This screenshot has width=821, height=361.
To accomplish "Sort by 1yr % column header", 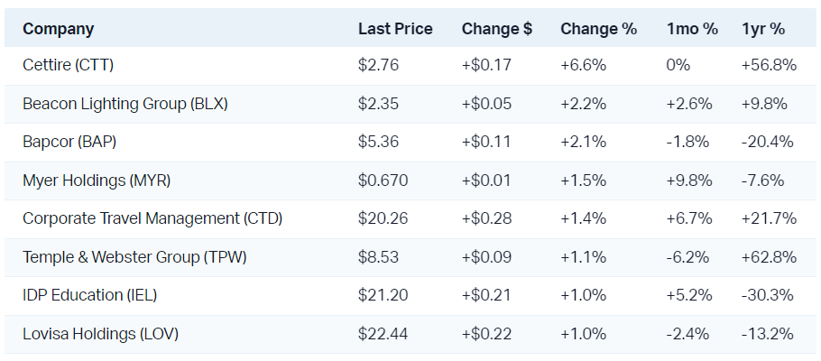I will pos(763,29).
